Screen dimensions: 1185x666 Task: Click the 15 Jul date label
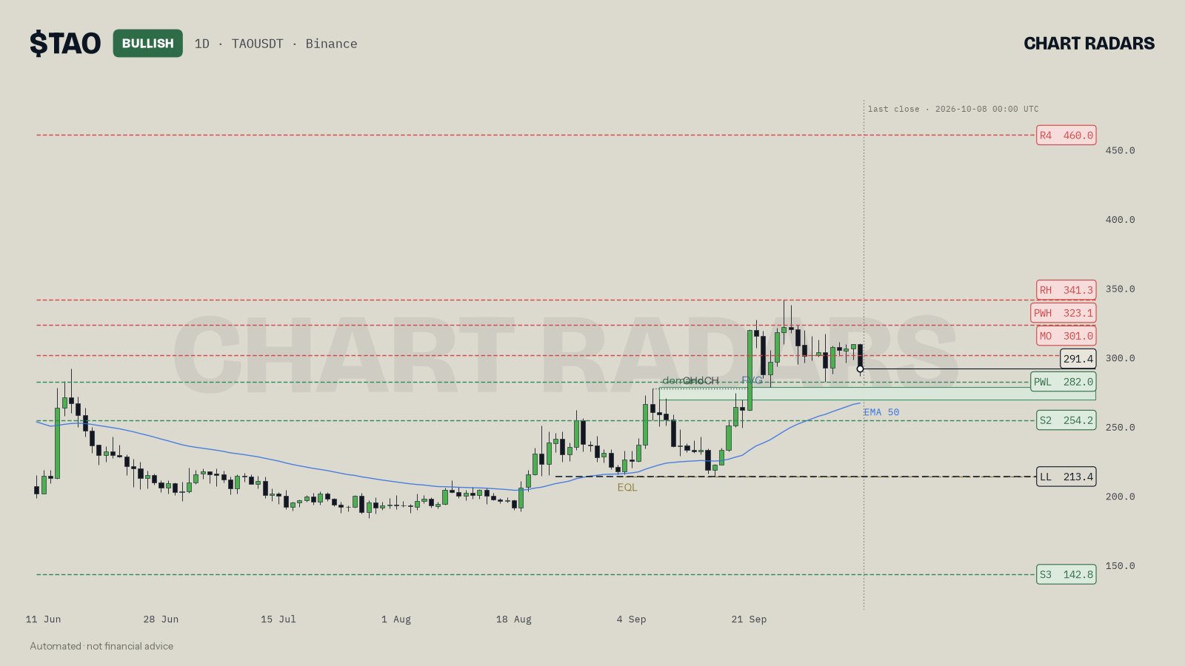click(x=278, y=619)
